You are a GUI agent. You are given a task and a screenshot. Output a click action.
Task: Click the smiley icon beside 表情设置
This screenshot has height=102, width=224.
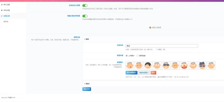[x=2, y=16]
